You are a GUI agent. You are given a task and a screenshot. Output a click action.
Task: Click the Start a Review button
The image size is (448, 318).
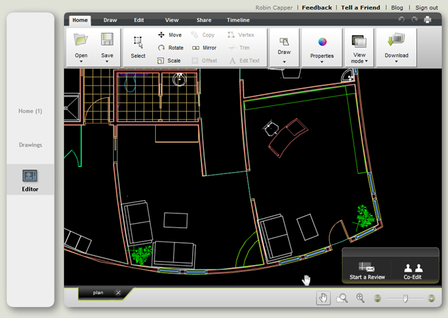click(x=367, y=271)
